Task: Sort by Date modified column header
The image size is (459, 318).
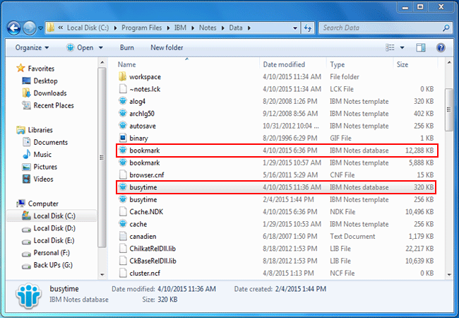Action: click(x=284, y=65)
